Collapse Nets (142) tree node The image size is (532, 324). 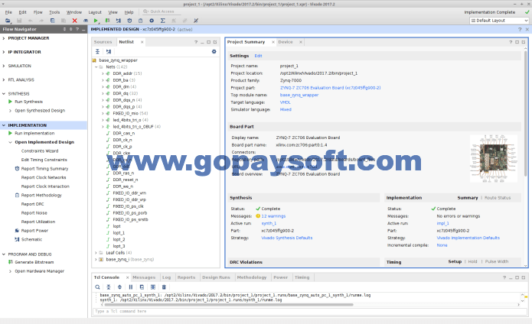(96, 67)
